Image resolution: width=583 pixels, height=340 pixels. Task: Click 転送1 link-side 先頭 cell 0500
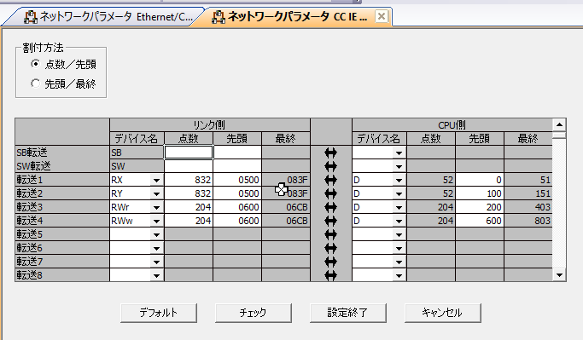[237, 180]
